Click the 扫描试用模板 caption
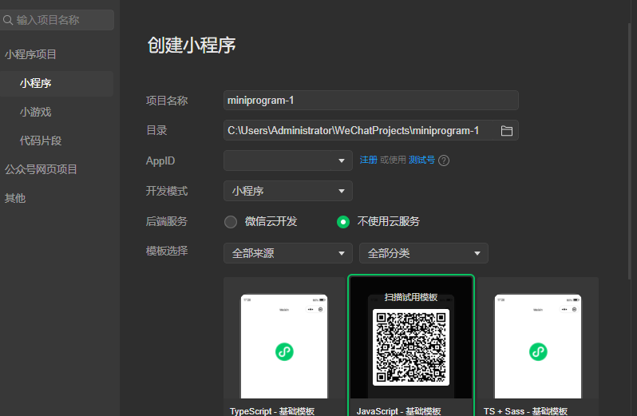 pyautogui.click(x=411, y=297)
